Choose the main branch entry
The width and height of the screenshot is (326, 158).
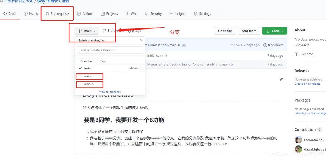pyautogui.click(x=110, y=68)
